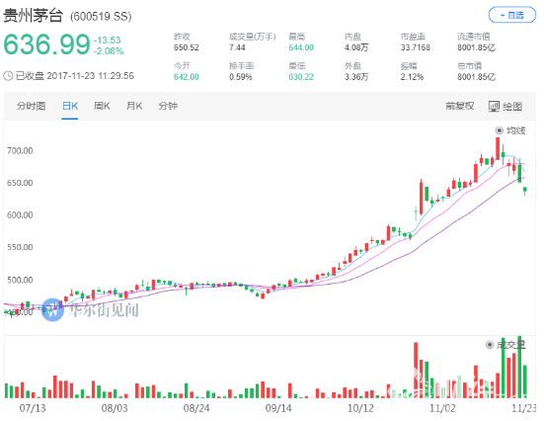Open the 周K weekly chart tab
544x421 pixels.
point(102,106)
